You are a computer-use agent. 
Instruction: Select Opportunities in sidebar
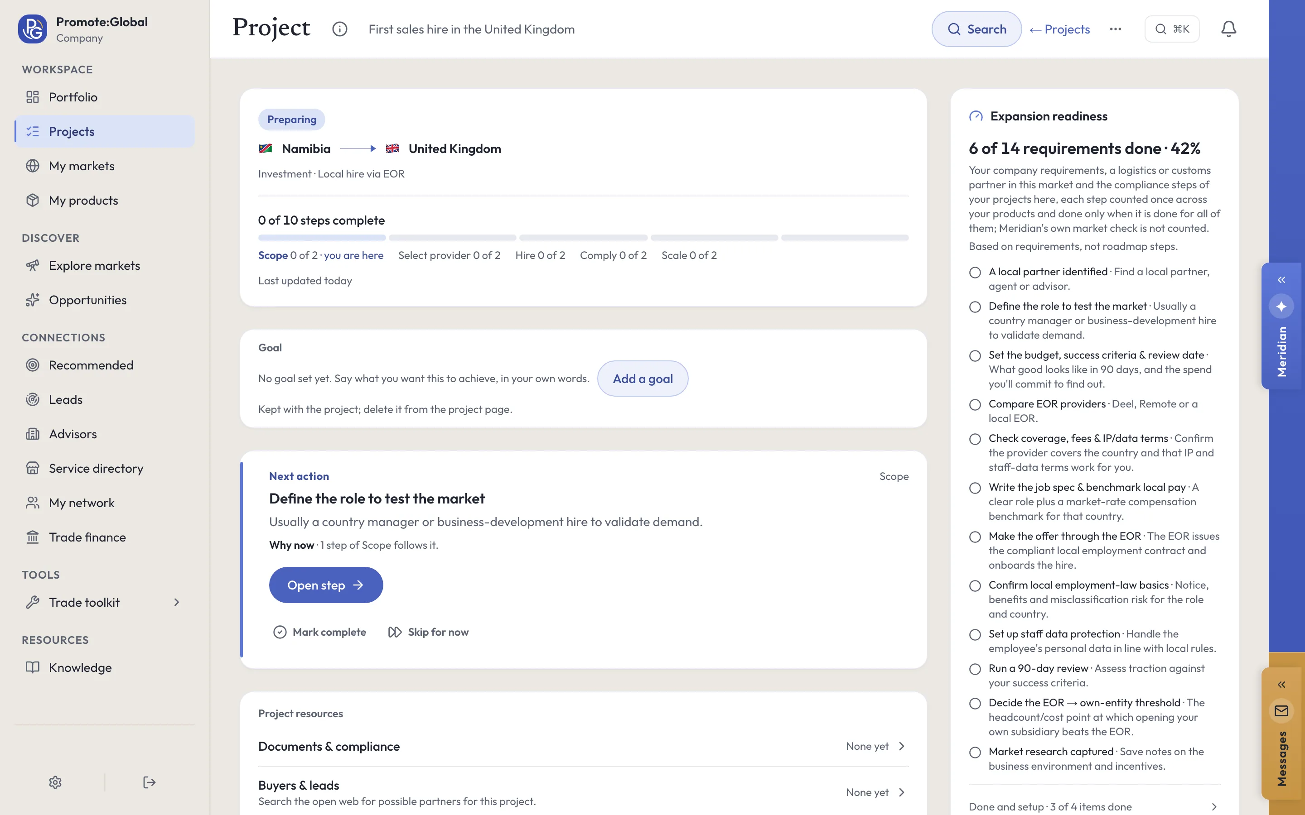coord(105,300)
